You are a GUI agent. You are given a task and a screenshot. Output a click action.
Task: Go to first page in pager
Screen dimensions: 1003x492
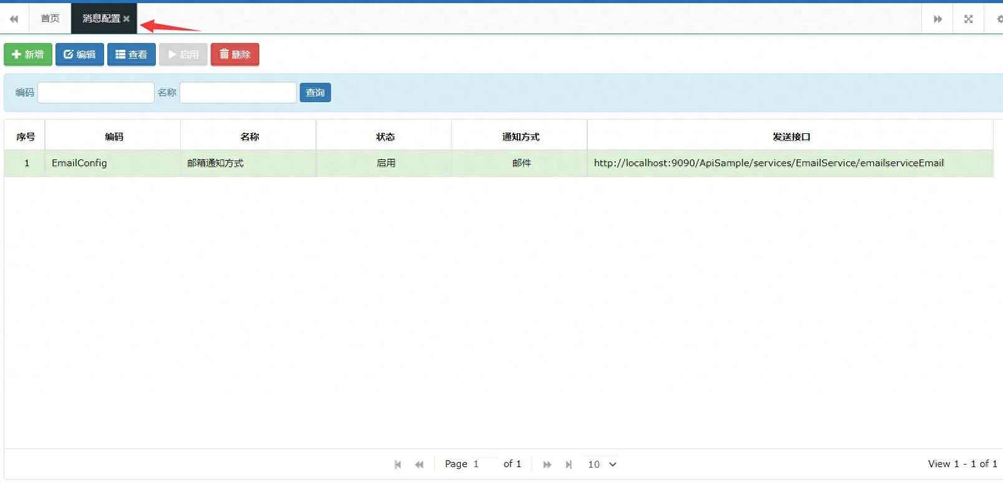pos(398,464)
